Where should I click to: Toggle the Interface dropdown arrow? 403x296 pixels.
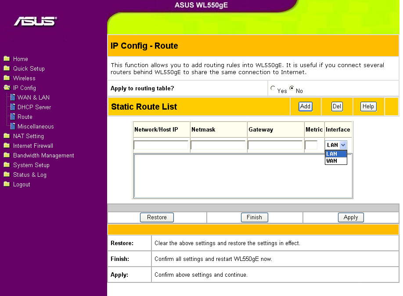tap(343, 145)
